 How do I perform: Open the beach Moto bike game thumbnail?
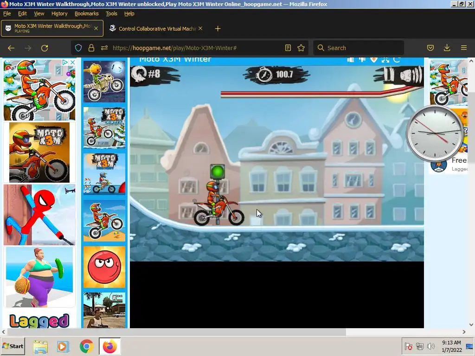(104, 220)
